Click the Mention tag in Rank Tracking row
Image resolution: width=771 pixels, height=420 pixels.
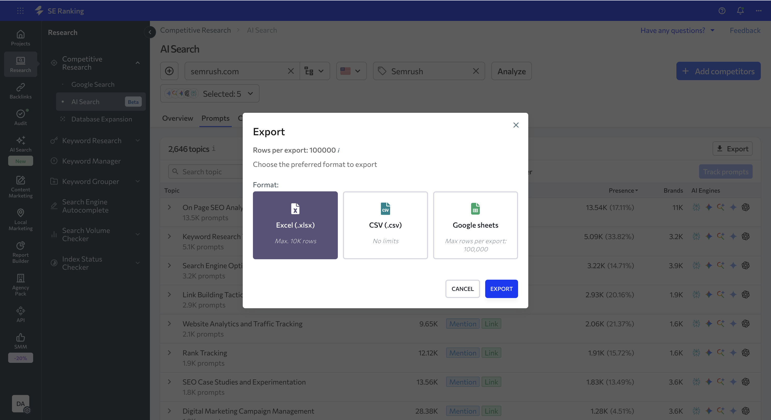463,353
